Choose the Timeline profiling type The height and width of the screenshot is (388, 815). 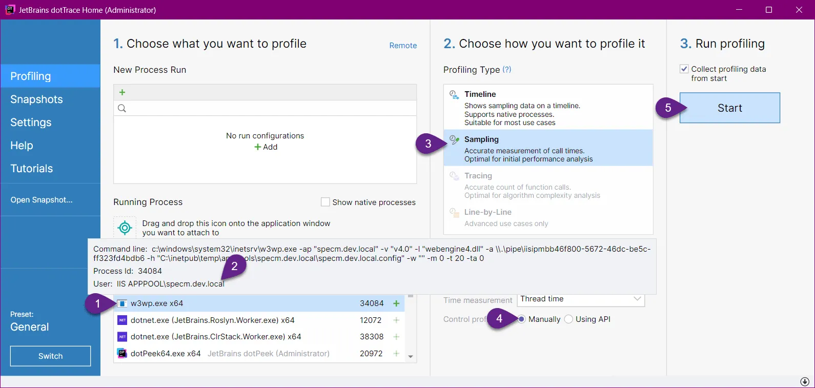pyautogui.click(x=547, y=108)
